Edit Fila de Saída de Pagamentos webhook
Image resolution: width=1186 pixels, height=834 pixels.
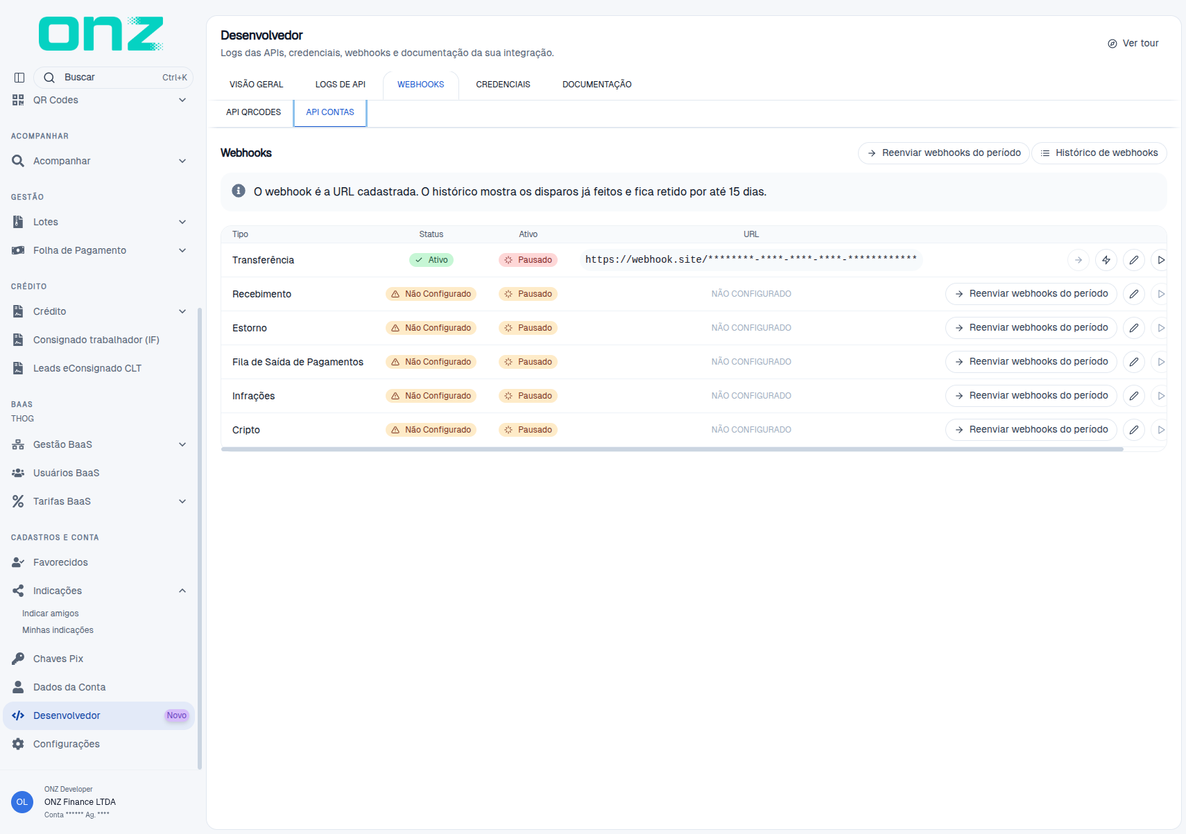click(x=1133, y=362)
